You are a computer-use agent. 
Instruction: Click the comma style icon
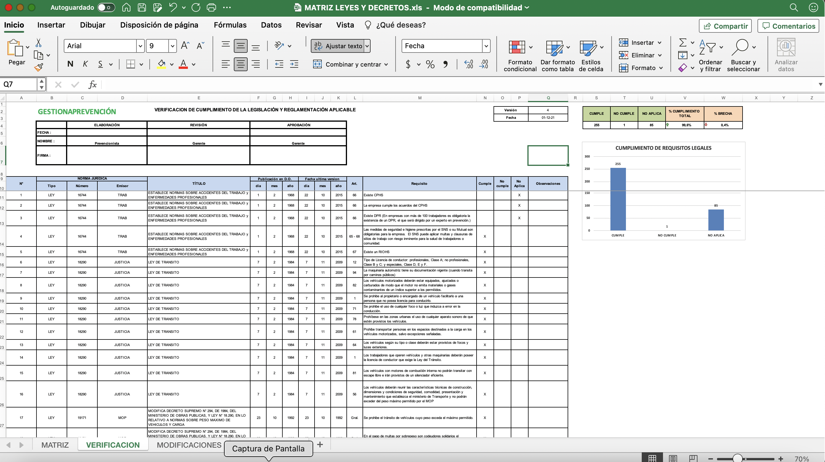coord(446,64)
